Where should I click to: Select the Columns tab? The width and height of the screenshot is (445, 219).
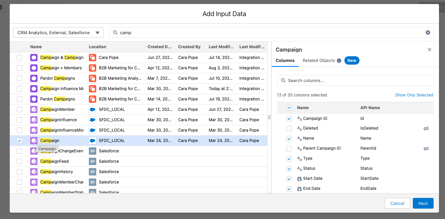pyautogui.click(x=285, y=61)
